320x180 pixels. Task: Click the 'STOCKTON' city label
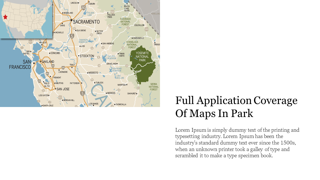coord(87,56)
